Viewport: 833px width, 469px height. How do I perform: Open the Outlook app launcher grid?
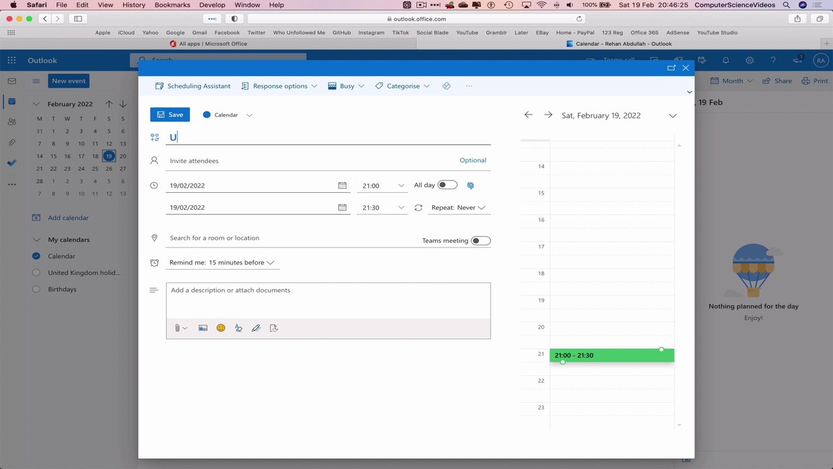point(12,61)
